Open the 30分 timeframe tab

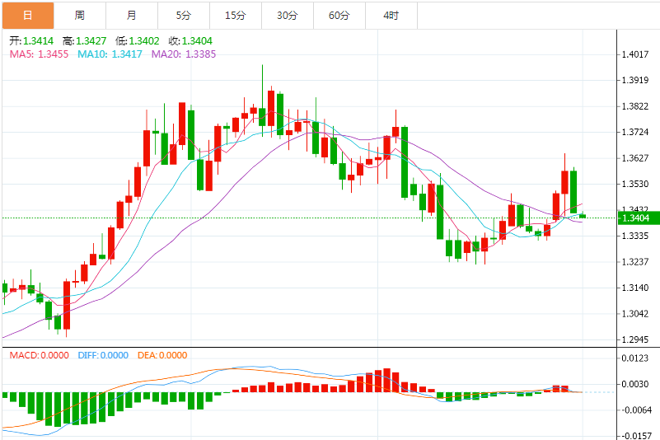click(288, 16)
